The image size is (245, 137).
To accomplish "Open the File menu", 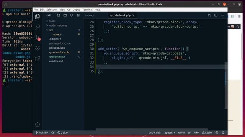I will pos(36,10).
